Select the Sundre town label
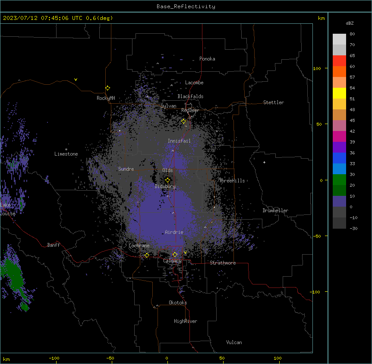The width and height of the screenshot is (372, 364). coord(126,169)
